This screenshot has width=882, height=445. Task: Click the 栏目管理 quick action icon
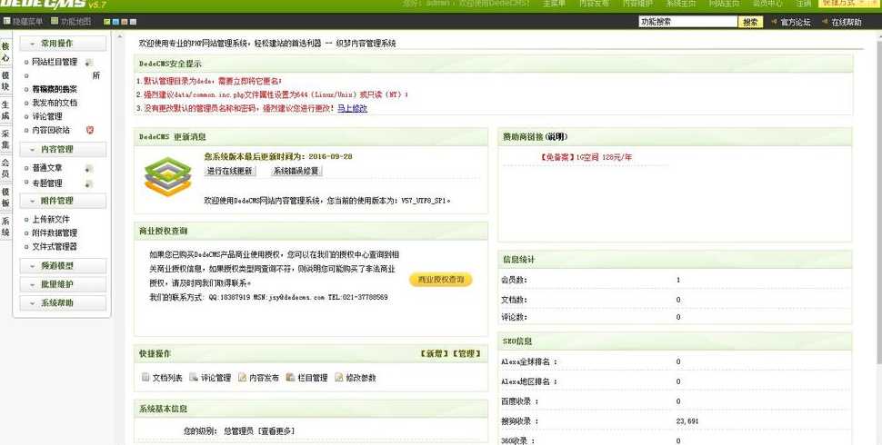(x=291, y=377)
